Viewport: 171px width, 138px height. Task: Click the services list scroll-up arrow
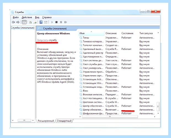(158, 33)
